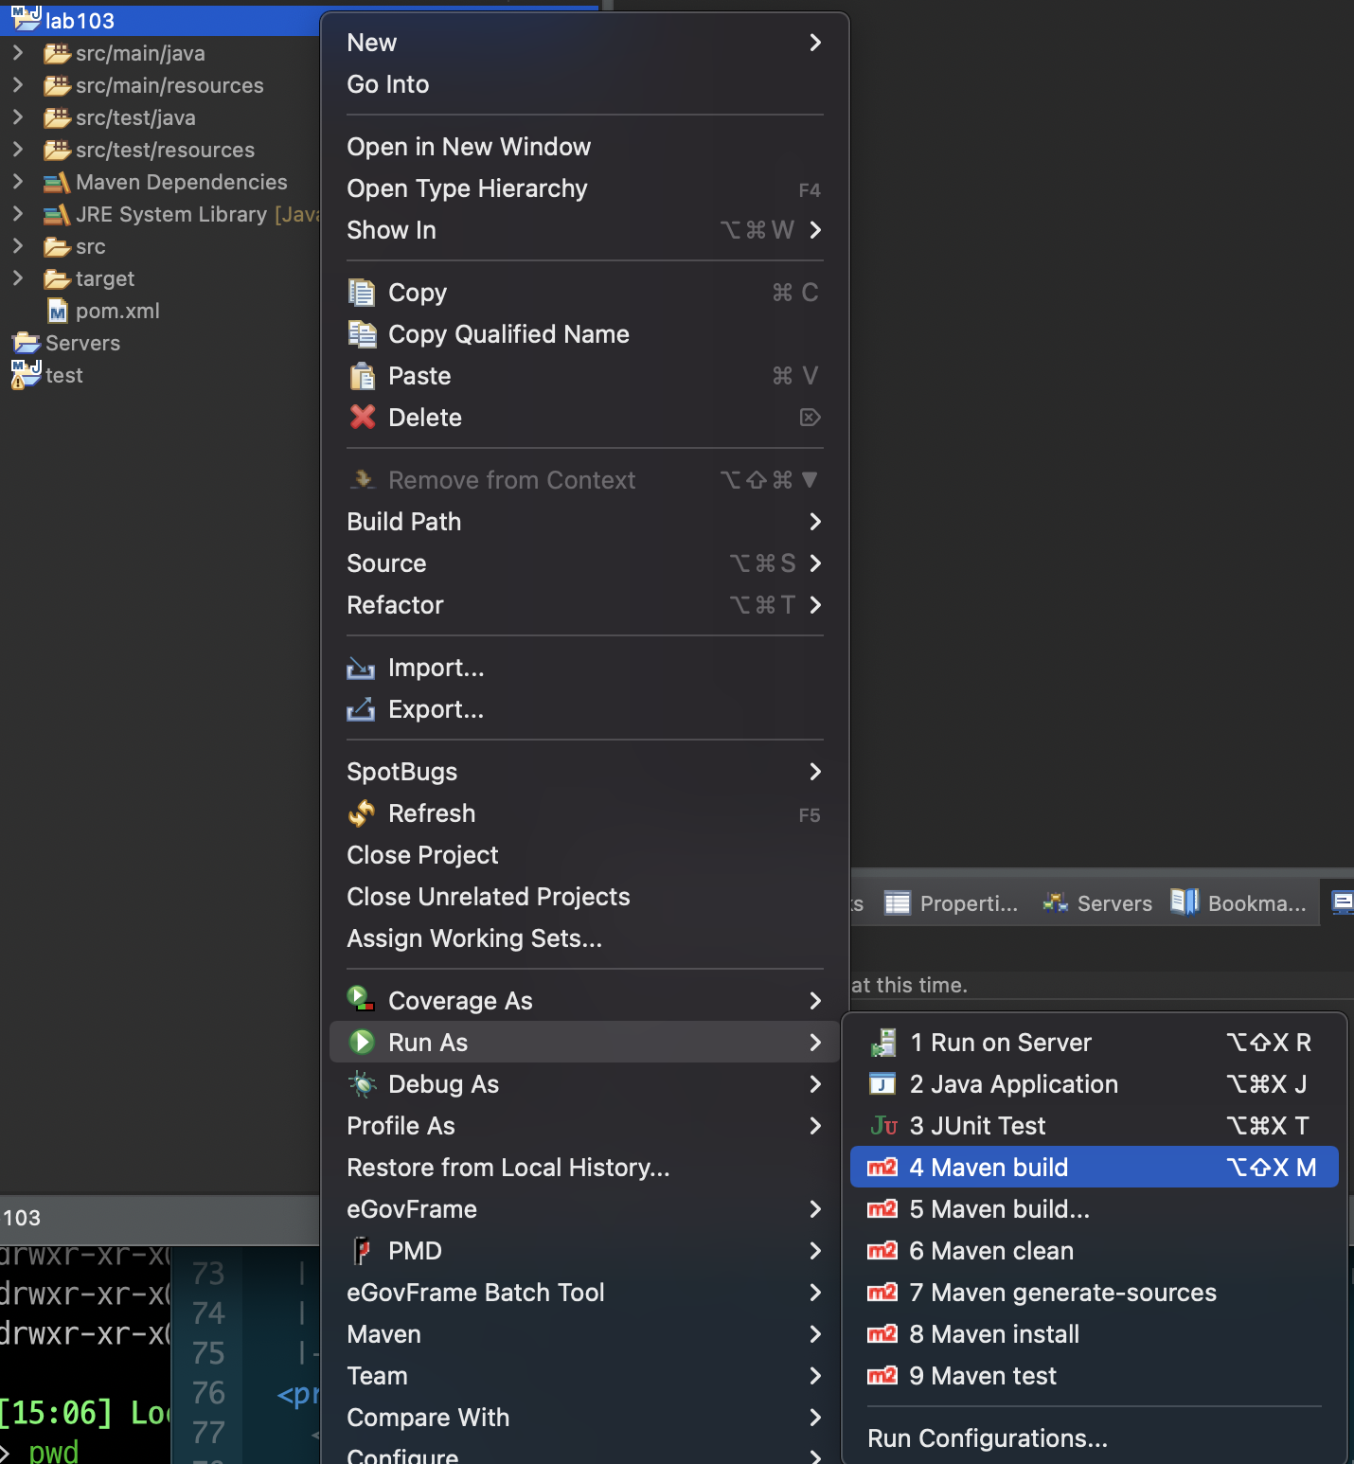Open Run Configurations...

[x=1095, y=1438]
